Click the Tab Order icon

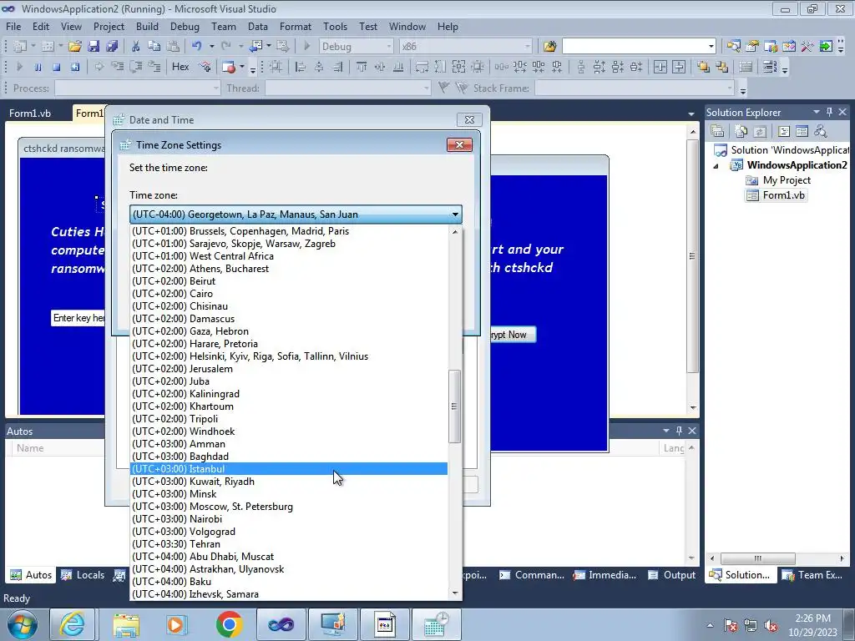tap(746, 67)
